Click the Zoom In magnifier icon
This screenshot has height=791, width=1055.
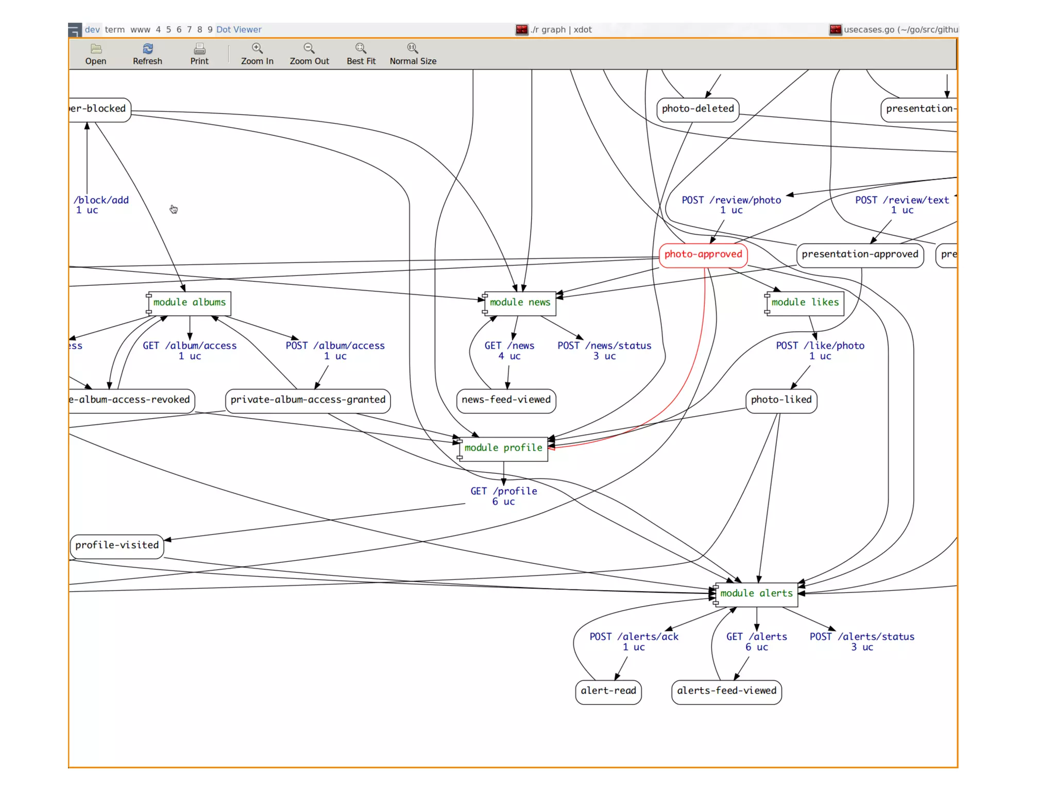(x=257, y=48)
